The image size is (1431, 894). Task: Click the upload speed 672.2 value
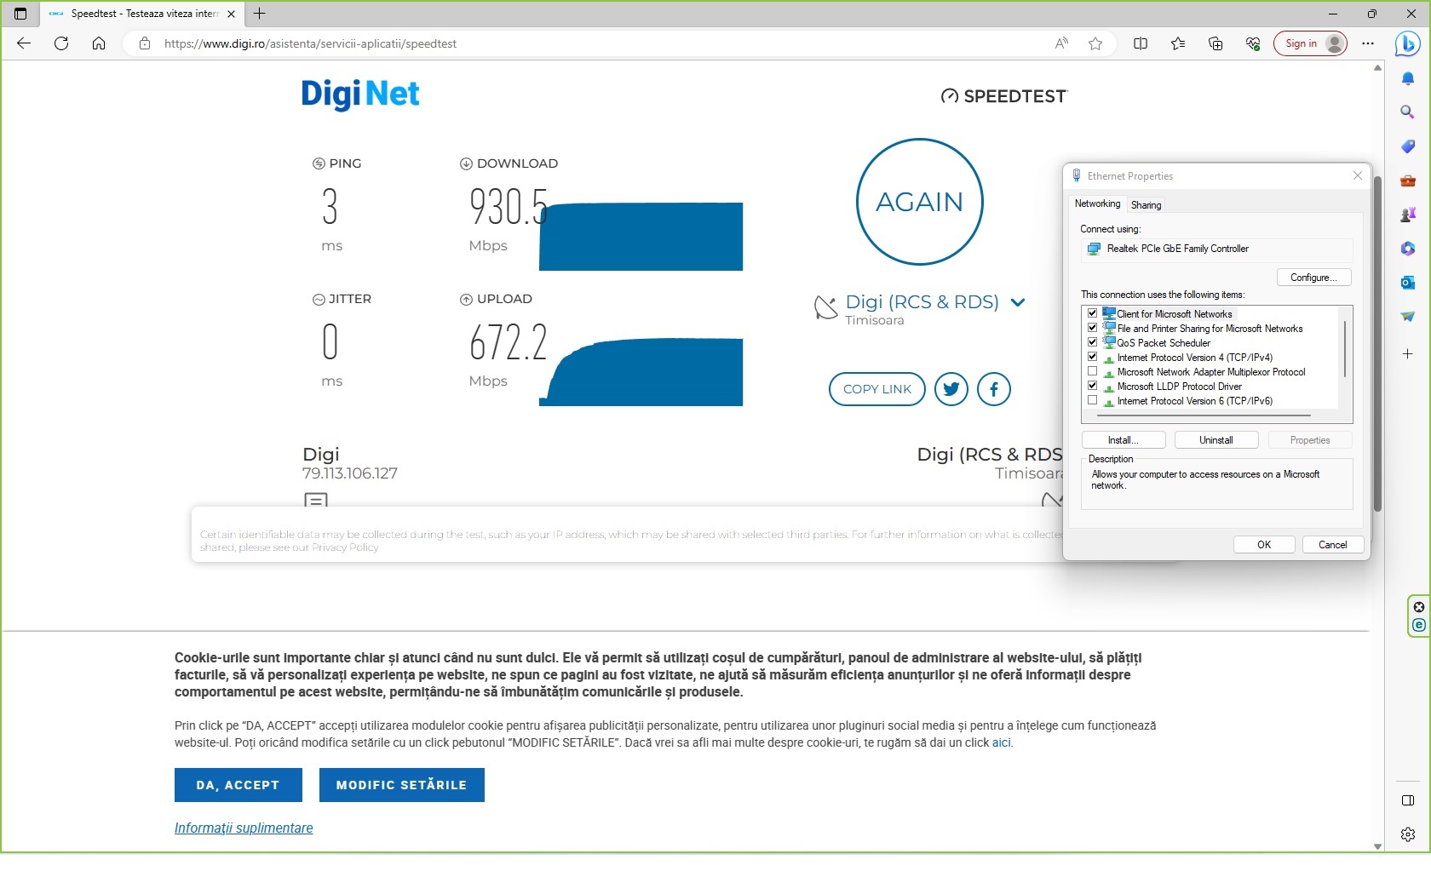coord(509,342)
